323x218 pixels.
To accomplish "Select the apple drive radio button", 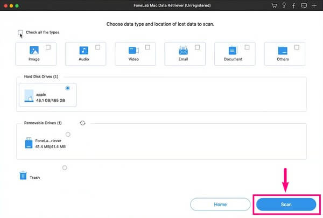I will (68, 88).
